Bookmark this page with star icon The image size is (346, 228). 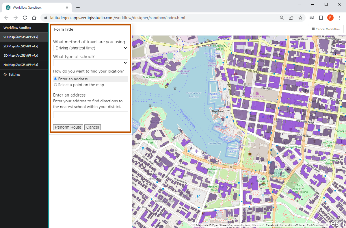300,18
